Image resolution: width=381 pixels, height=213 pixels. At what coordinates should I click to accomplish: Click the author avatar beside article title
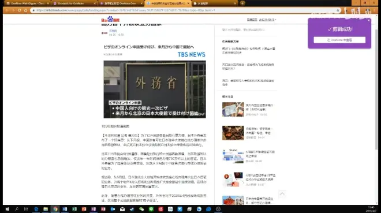coord(104,33)
